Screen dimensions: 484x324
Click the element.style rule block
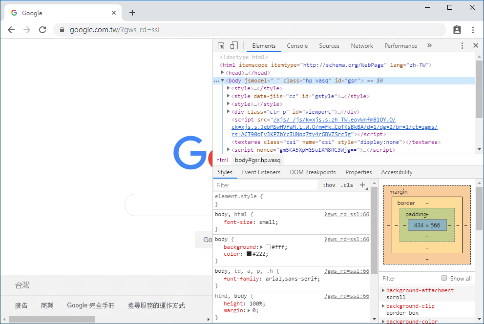[292, 200]
